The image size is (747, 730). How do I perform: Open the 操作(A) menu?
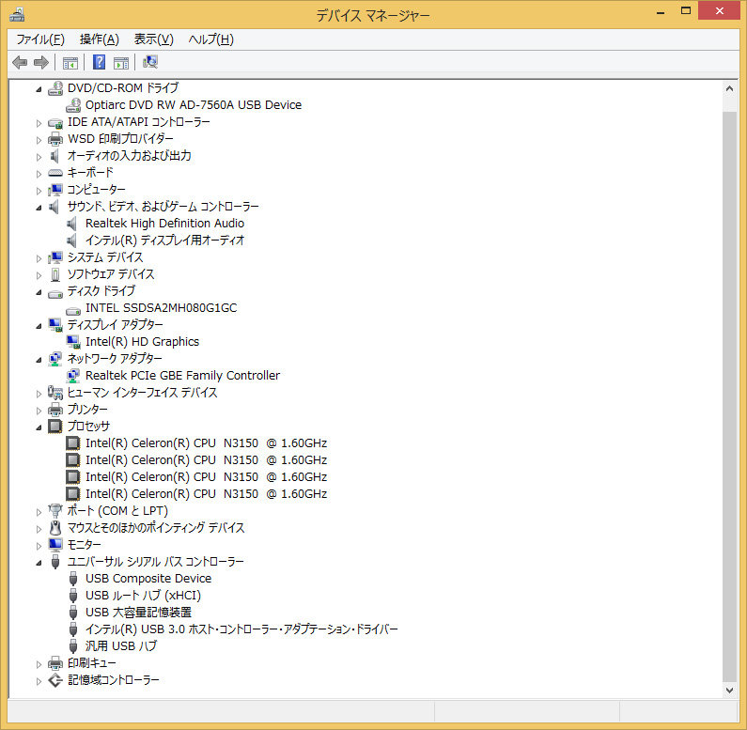100,39
